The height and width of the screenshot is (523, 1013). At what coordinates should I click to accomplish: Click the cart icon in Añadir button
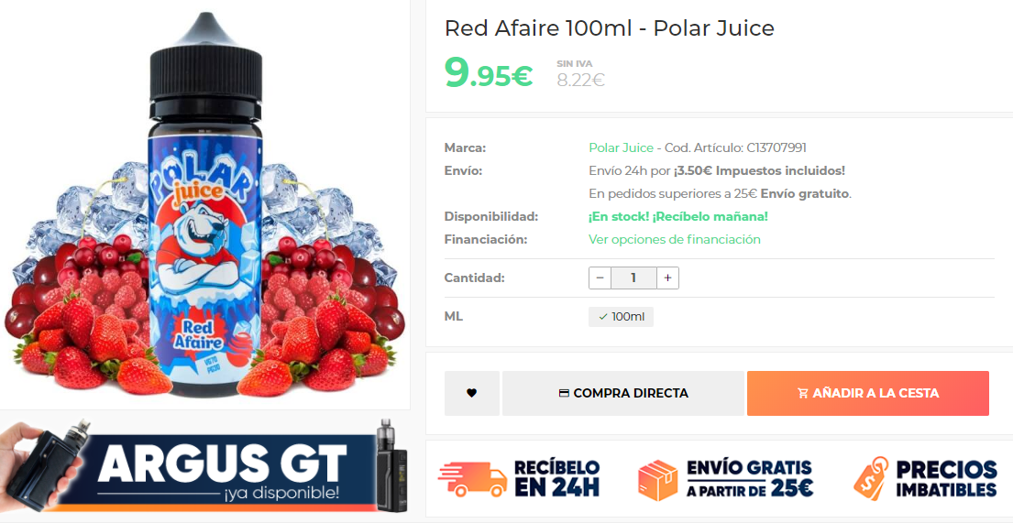click(x=803, y=393)
